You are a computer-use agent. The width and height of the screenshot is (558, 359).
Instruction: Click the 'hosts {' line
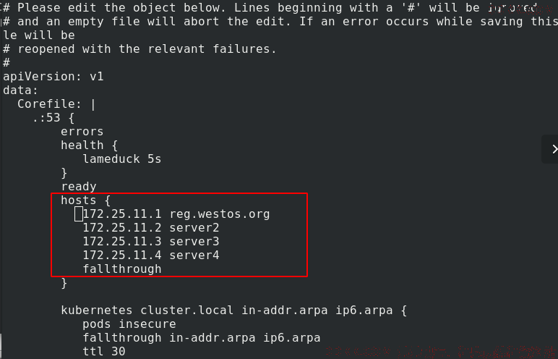click(86, 200)
